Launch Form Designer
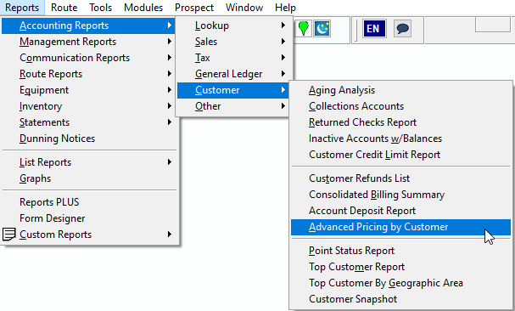 tap(90, 218)
